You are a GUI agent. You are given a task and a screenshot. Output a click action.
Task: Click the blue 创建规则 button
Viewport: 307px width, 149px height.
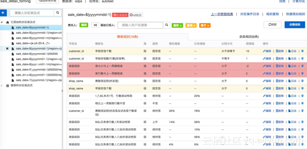[295, 25]
